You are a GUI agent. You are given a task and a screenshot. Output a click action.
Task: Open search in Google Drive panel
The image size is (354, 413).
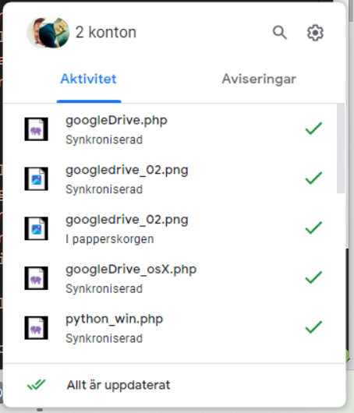coord(279,33)
